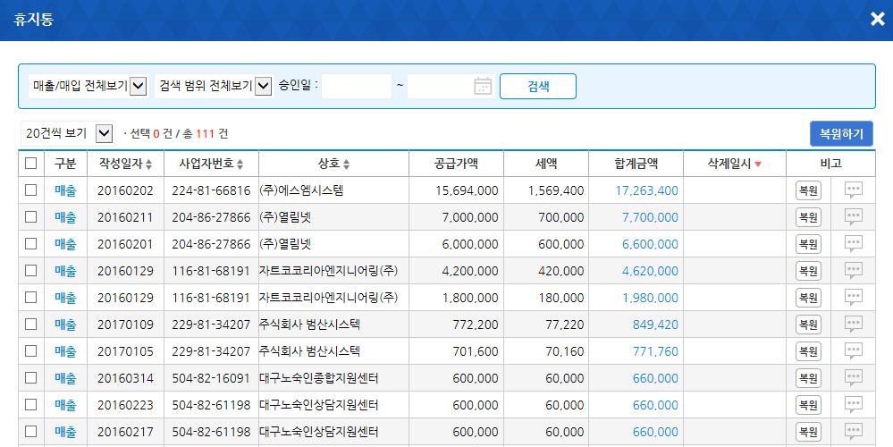The width and height of the screenshot is (893, 447).
Task: Check the 20160211 열림넷 row checkbox
Action: point(30,217)
